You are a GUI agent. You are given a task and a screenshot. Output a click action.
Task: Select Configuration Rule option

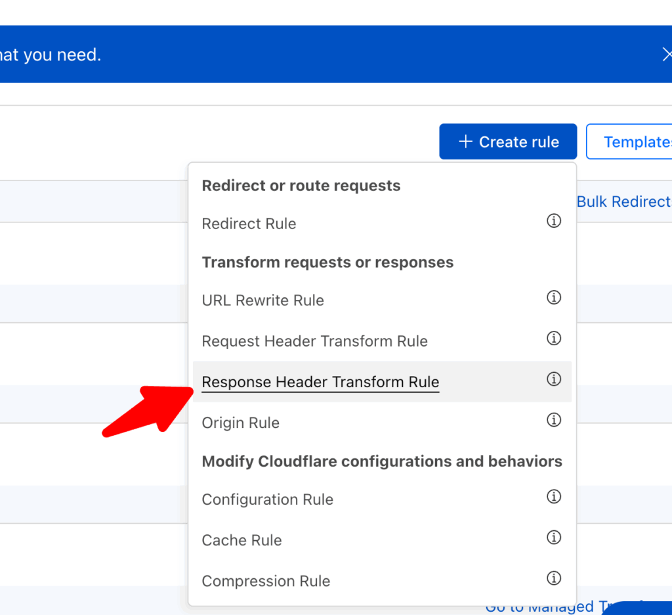268,499
